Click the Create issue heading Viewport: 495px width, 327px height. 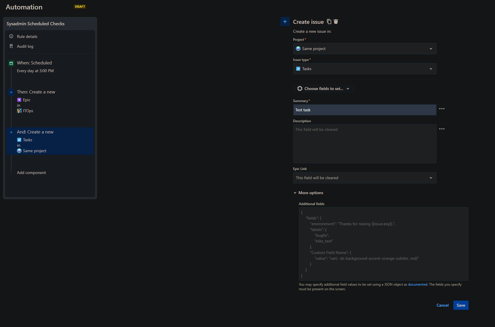click(x=308, y=22)
